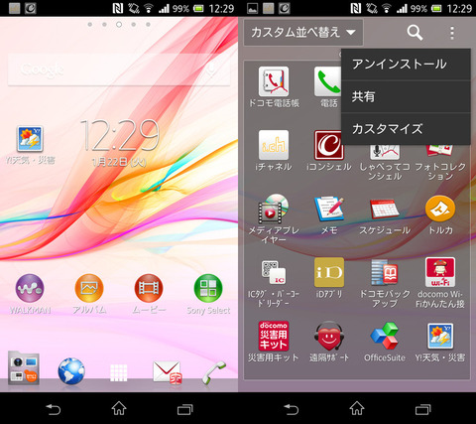
Task: Tap the search magnifier in app drawer
Action: pos(415,33)
